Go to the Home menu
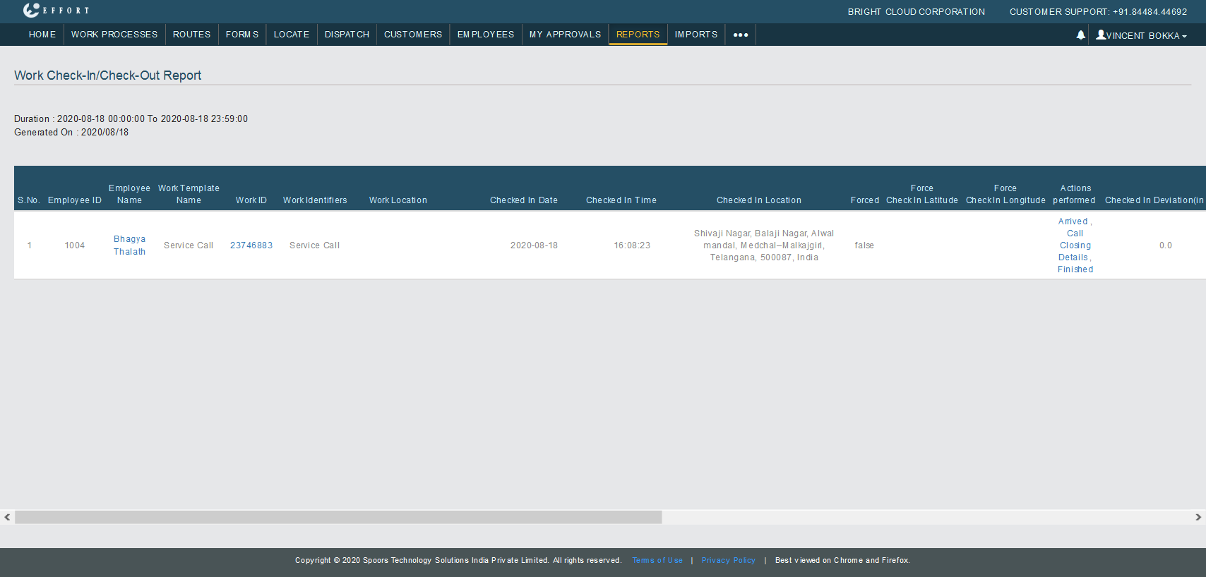Viewport: 1206px width, 577px height. [42, 35]
